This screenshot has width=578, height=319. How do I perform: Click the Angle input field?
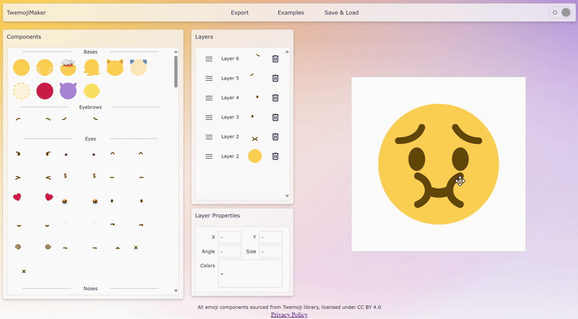pos(229,251)
